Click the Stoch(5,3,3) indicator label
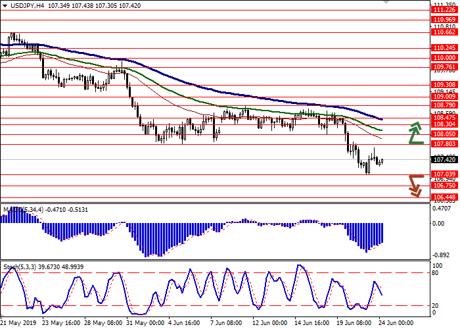 [18, 267]
